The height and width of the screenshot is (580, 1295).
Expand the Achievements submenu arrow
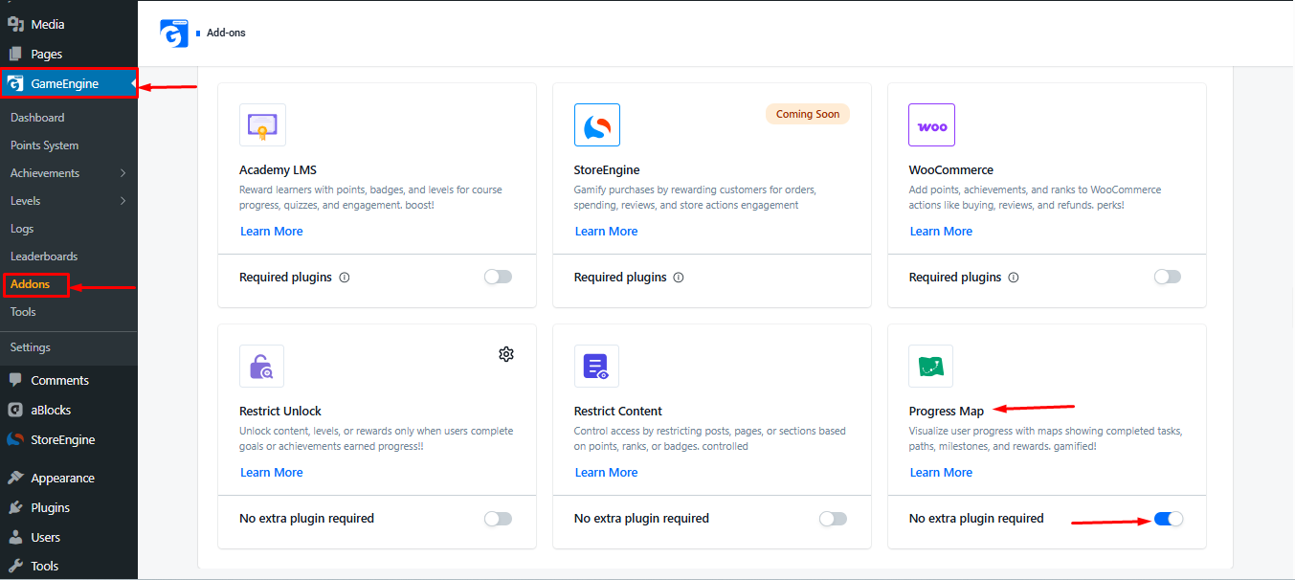tap(123, 173)
